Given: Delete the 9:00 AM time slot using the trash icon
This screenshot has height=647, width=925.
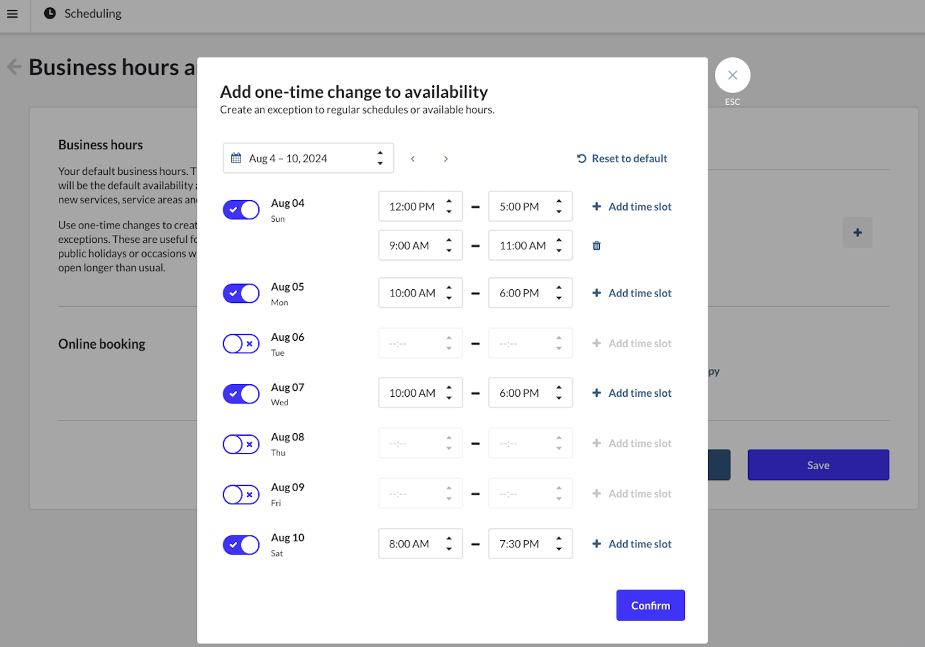Looking at the screenshot, I should [596, 245].
